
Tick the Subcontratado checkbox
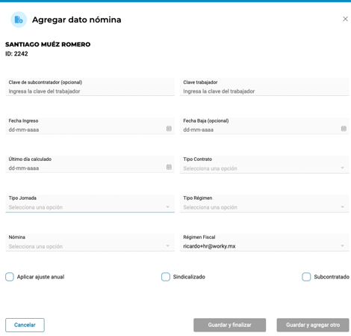click(306, 277)
